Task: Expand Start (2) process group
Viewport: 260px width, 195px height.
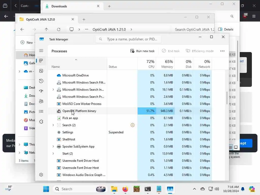Action: 53,154
